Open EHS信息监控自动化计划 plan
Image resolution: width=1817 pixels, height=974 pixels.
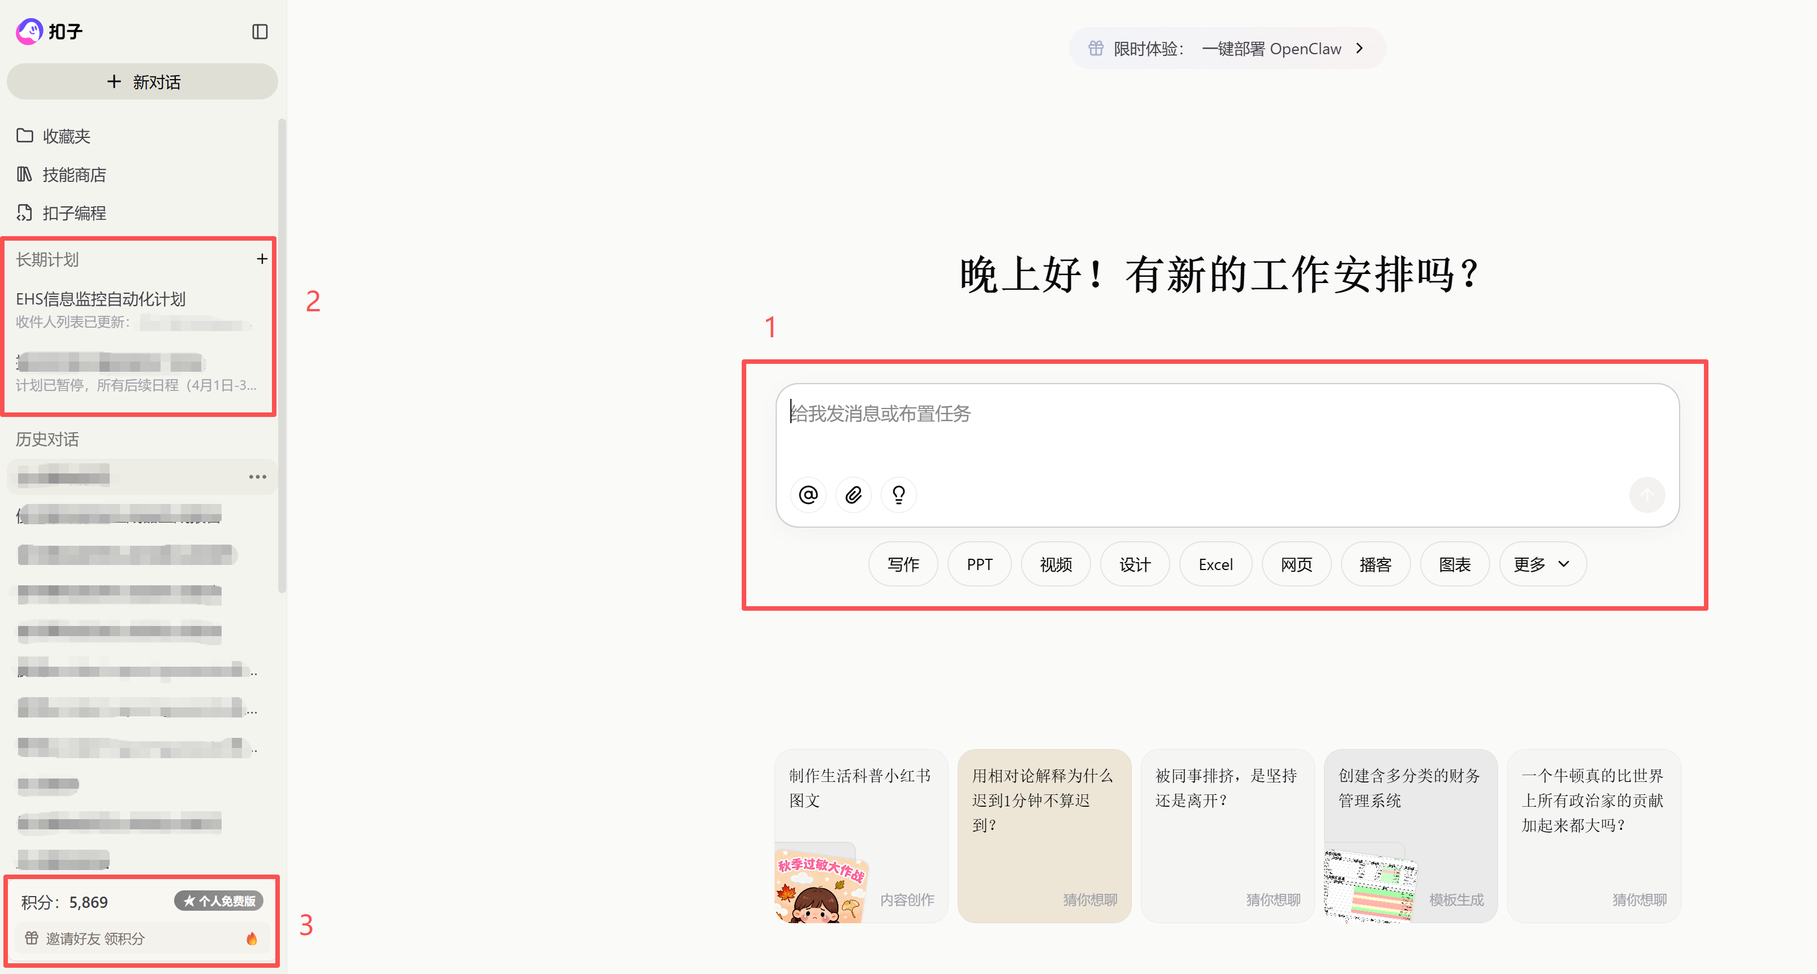101,299
